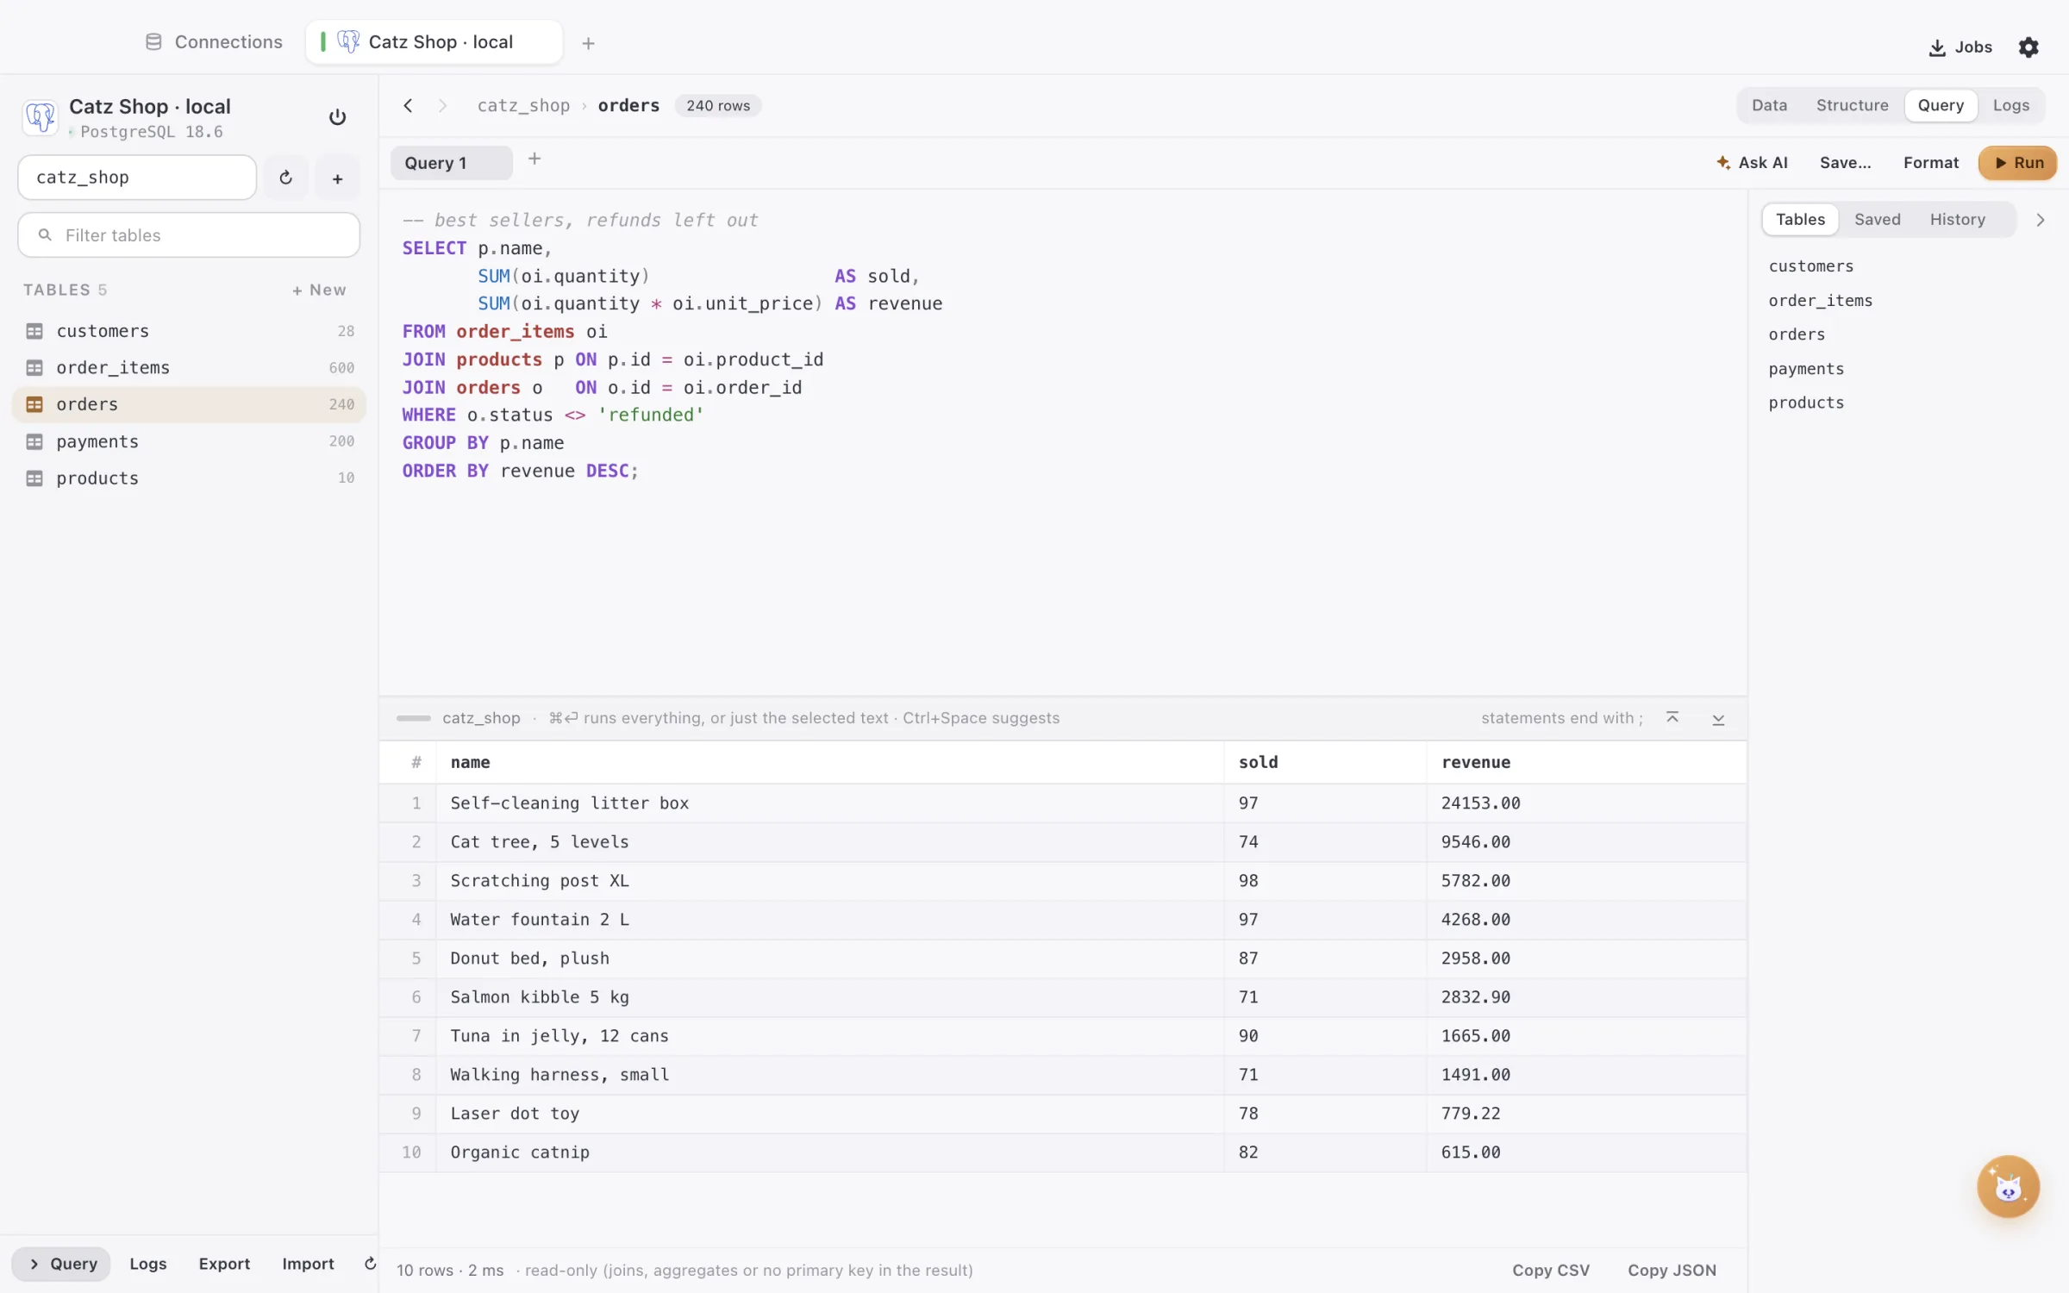Refresh the catz_shop database list

click(x=286, y=178)
